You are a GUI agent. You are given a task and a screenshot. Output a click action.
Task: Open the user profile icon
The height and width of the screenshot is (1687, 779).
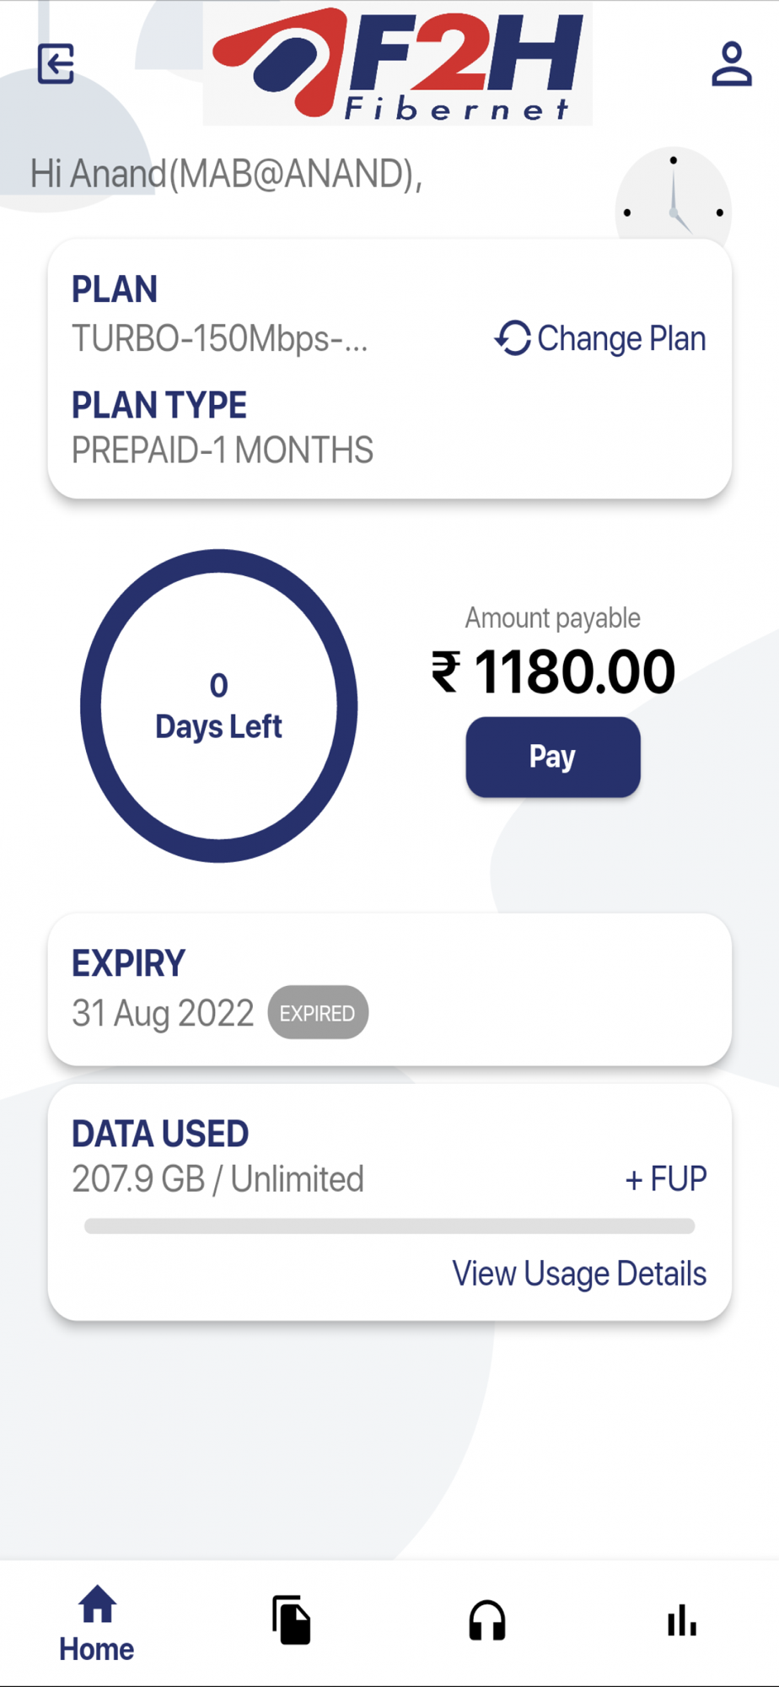[731, 64]
